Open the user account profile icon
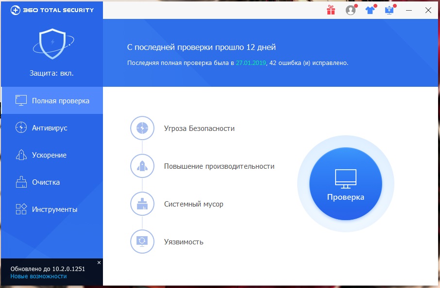 coord(351,10)
